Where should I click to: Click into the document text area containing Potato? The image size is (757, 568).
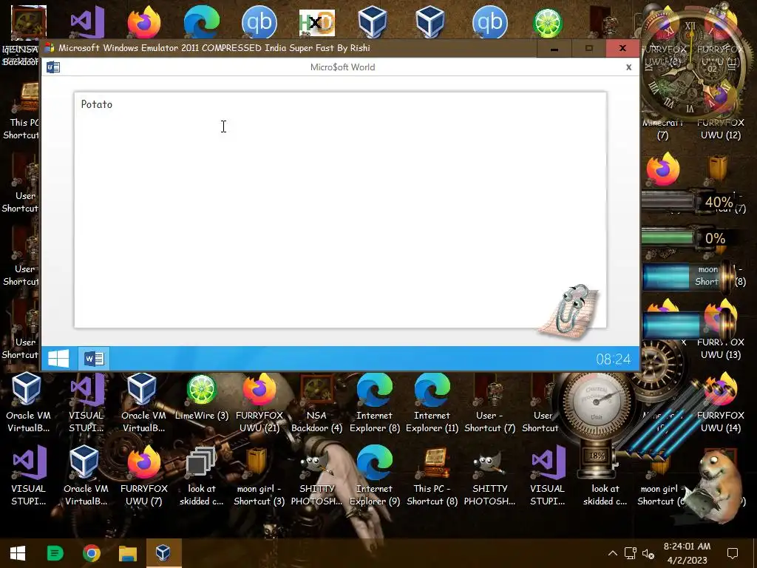(x=340, y=210)
